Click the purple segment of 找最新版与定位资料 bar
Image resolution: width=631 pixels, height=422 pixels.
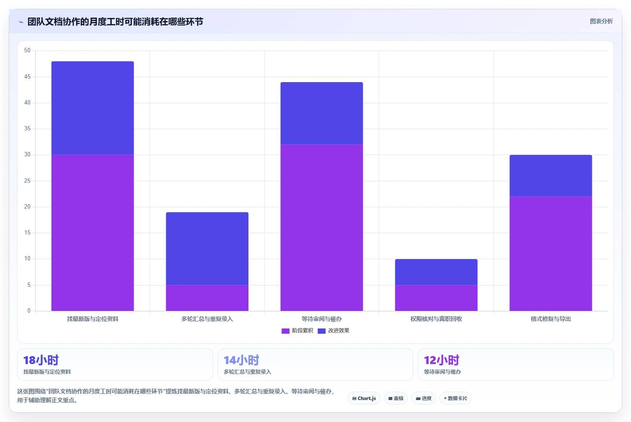[x=92, y=233]
